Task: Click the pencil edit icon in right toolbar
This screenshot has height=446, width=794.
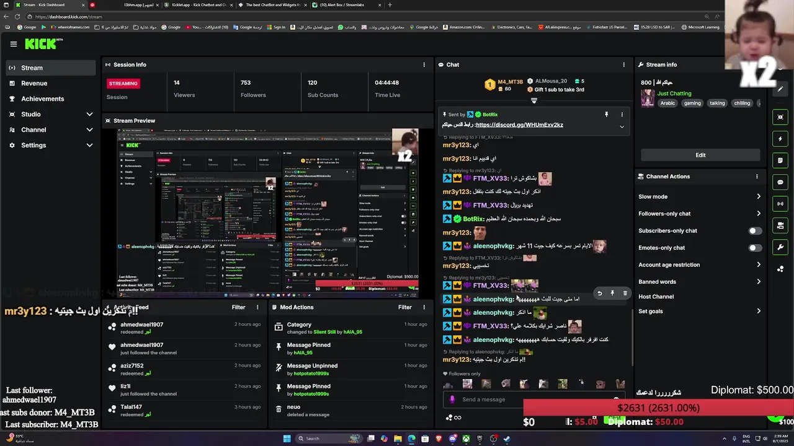Action: pyautogui.click(x=780, y=89)
